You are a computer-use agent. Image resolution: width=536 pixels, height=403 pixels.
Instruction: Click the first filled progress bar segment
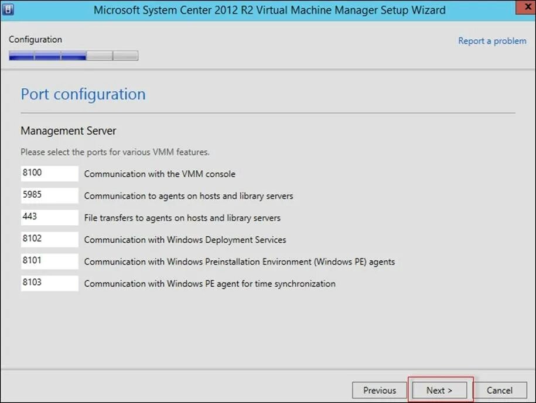point(22,56)
